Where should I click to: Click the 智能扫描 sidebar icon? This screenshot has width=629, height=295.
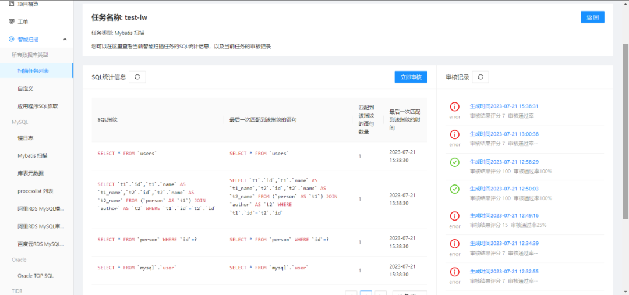pyautogui.click(x=11, y=39)
